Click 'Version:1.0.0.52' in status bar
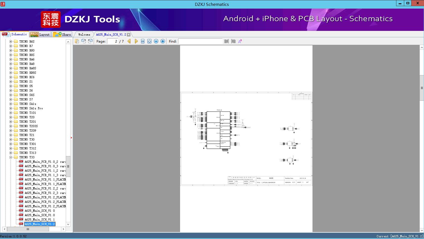The width and height of the screenshot is (424, 239). pyautogui.click(x=13, y=236)
